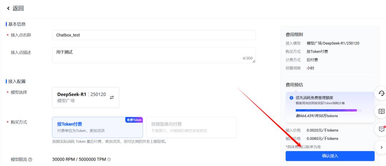Image resolution: width=386 pixels, height=166 pixels.
Task: Click the 费用细则 heading
Action: point(294,34)
